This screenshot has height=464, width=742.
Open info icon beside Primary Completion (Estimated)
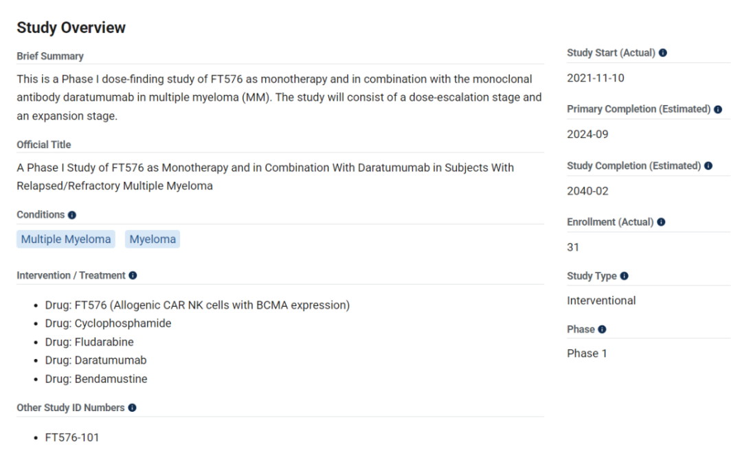pos(718,110)
